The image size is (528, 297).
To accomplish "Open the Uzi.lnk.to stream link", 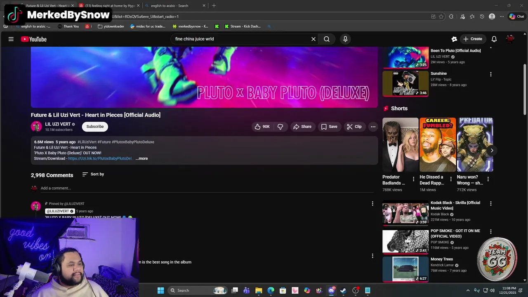I will (100, 158).
